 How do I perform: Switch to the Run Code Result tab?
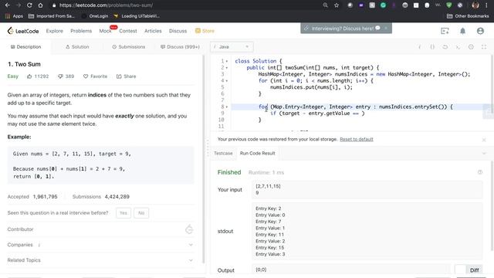pos(257,154)
